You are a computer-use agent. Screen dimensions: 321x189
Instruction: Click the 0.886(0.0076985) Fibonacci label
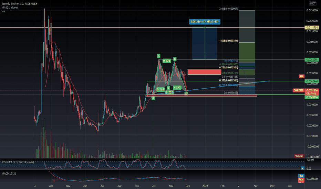point(229,64)
